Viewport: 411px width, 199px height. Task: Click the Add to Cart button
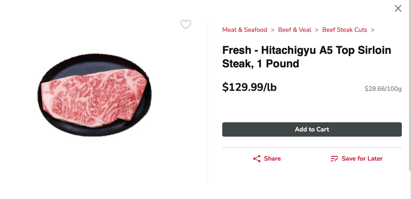coord(312,129)
